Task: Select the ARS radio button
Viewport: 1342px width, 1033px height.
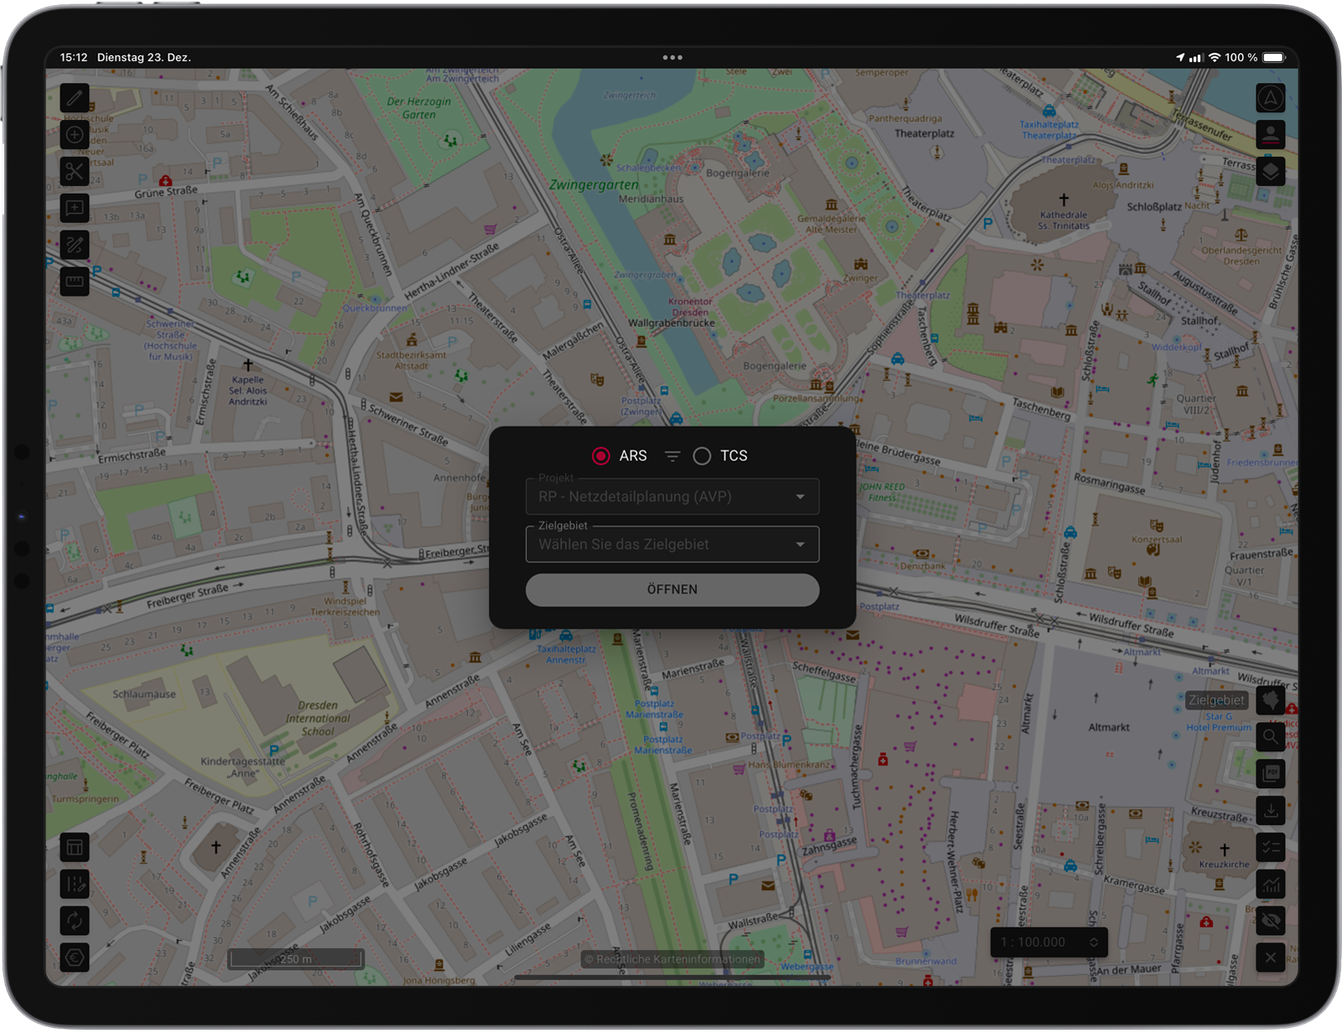Action: pos(601,455)
